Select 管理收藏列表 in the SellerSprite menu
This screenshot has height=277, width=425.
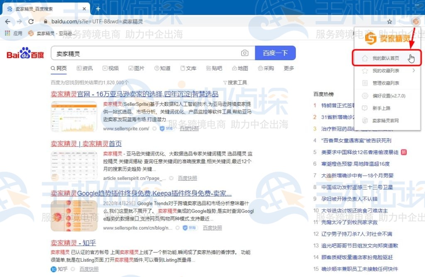[386, 83]
